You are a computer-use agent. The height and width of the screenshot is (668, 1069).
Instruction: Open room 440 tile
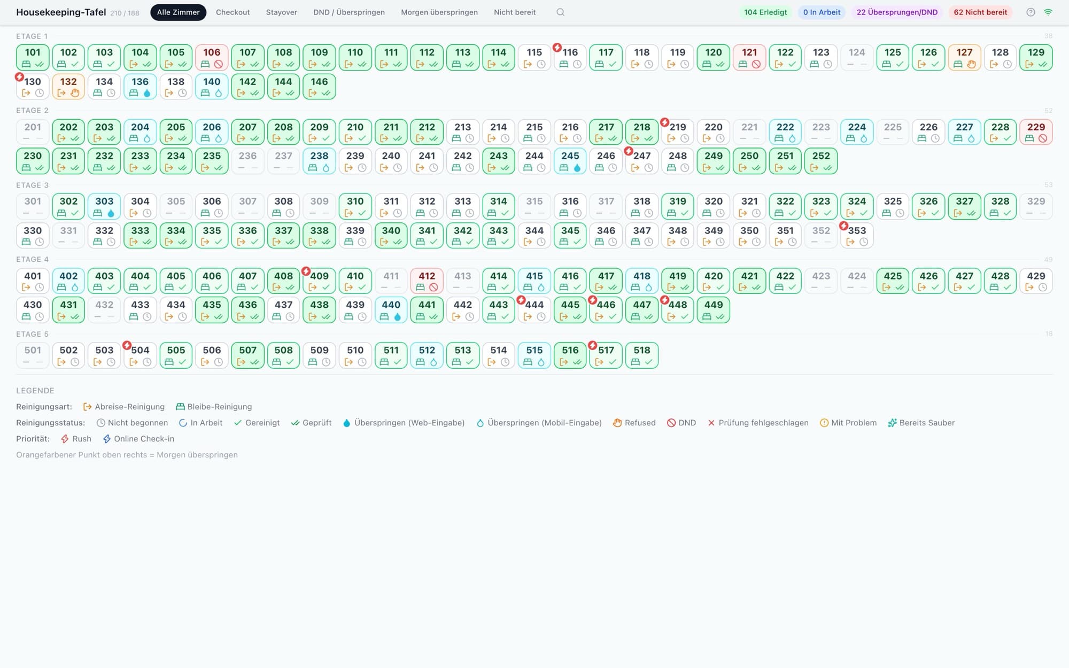coord(391,310)
